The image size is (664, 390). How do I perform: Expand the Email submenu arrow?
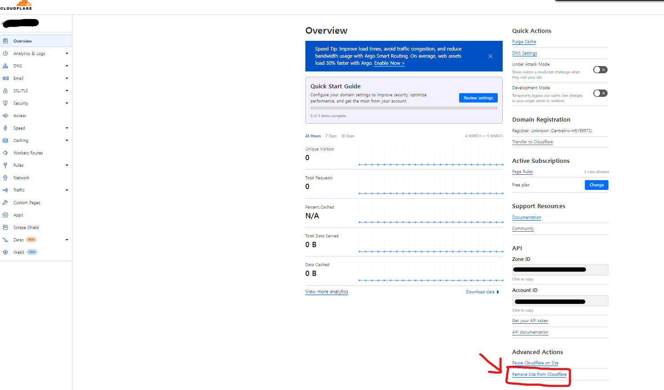pyautogui.click(x=67, y=78)
